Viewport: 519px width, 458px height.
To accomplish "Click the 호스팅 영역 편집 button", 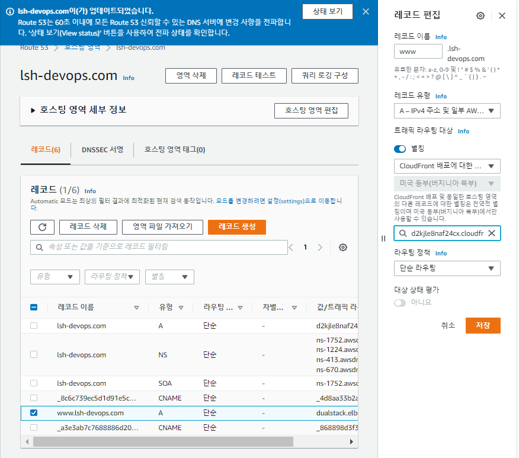I will pos(311,111).
